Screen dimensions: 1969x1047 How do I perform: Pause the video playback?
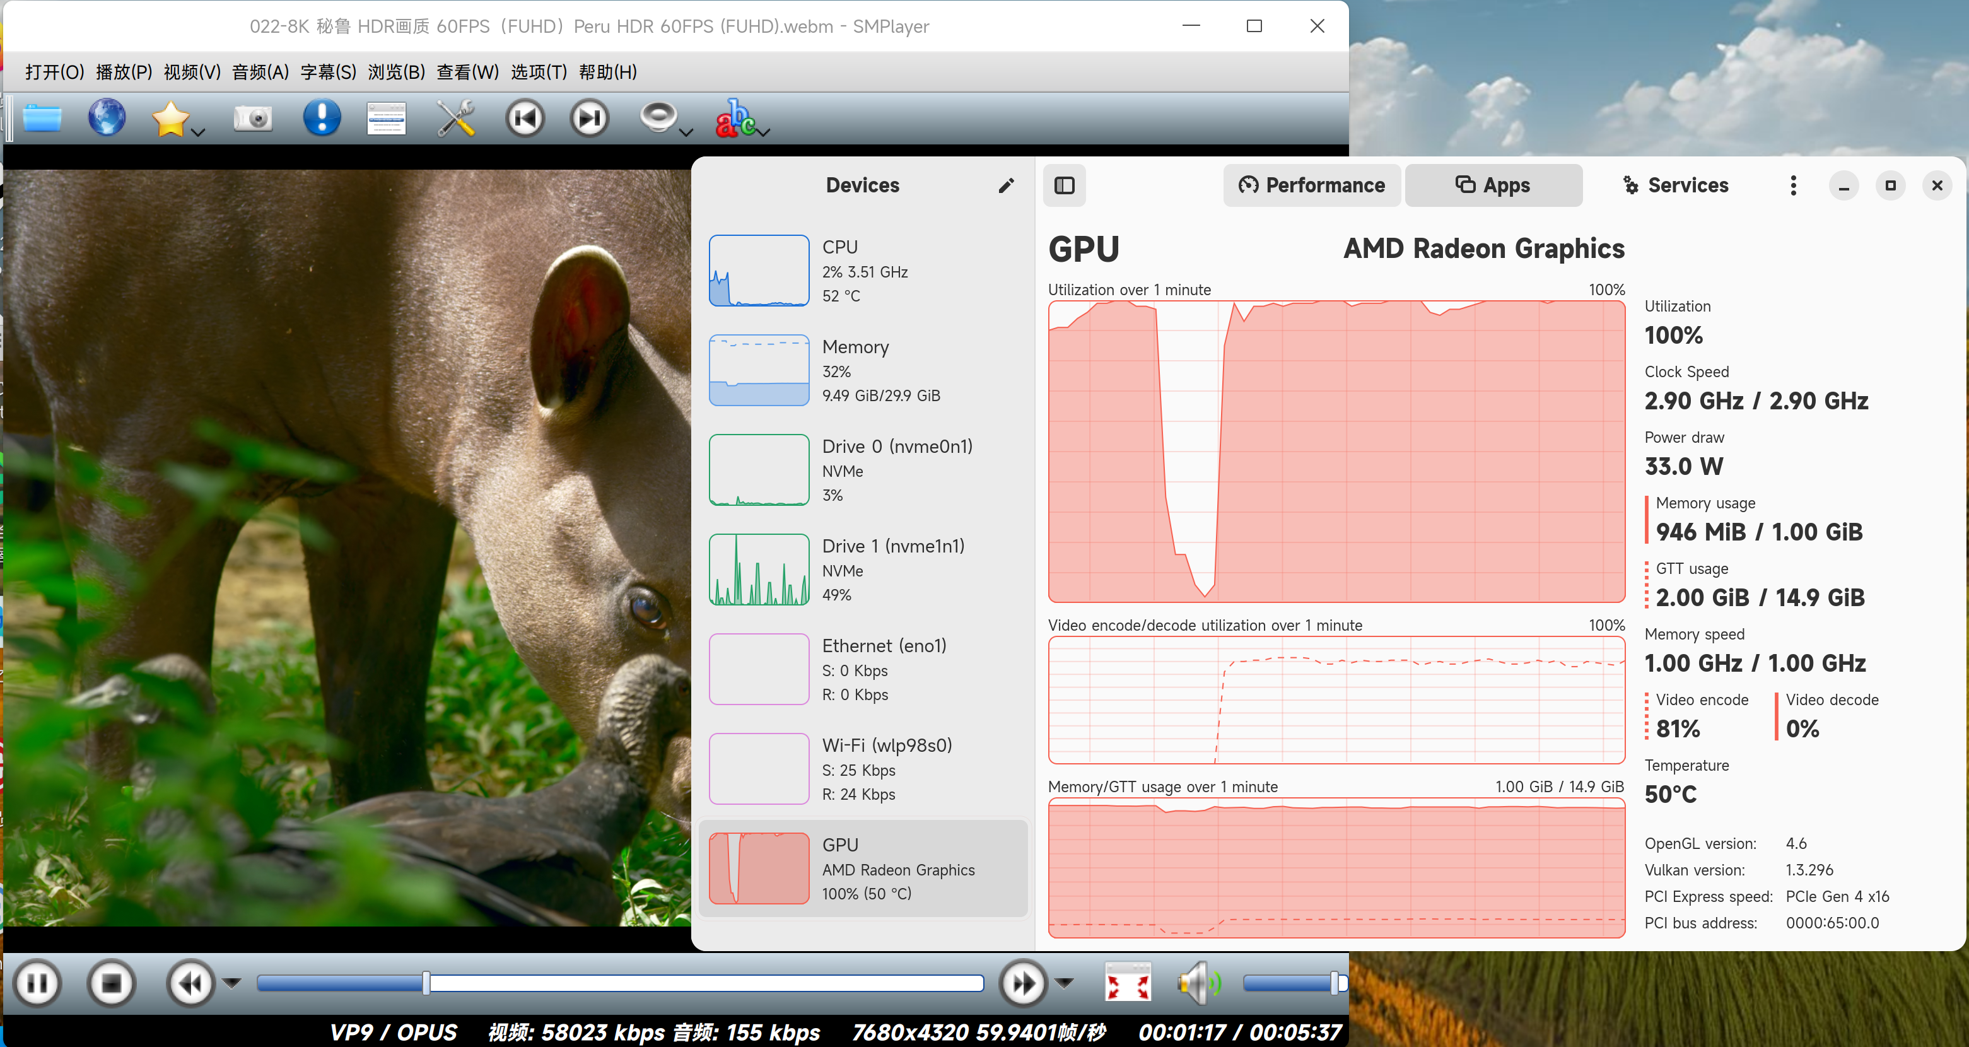point(37,983)
